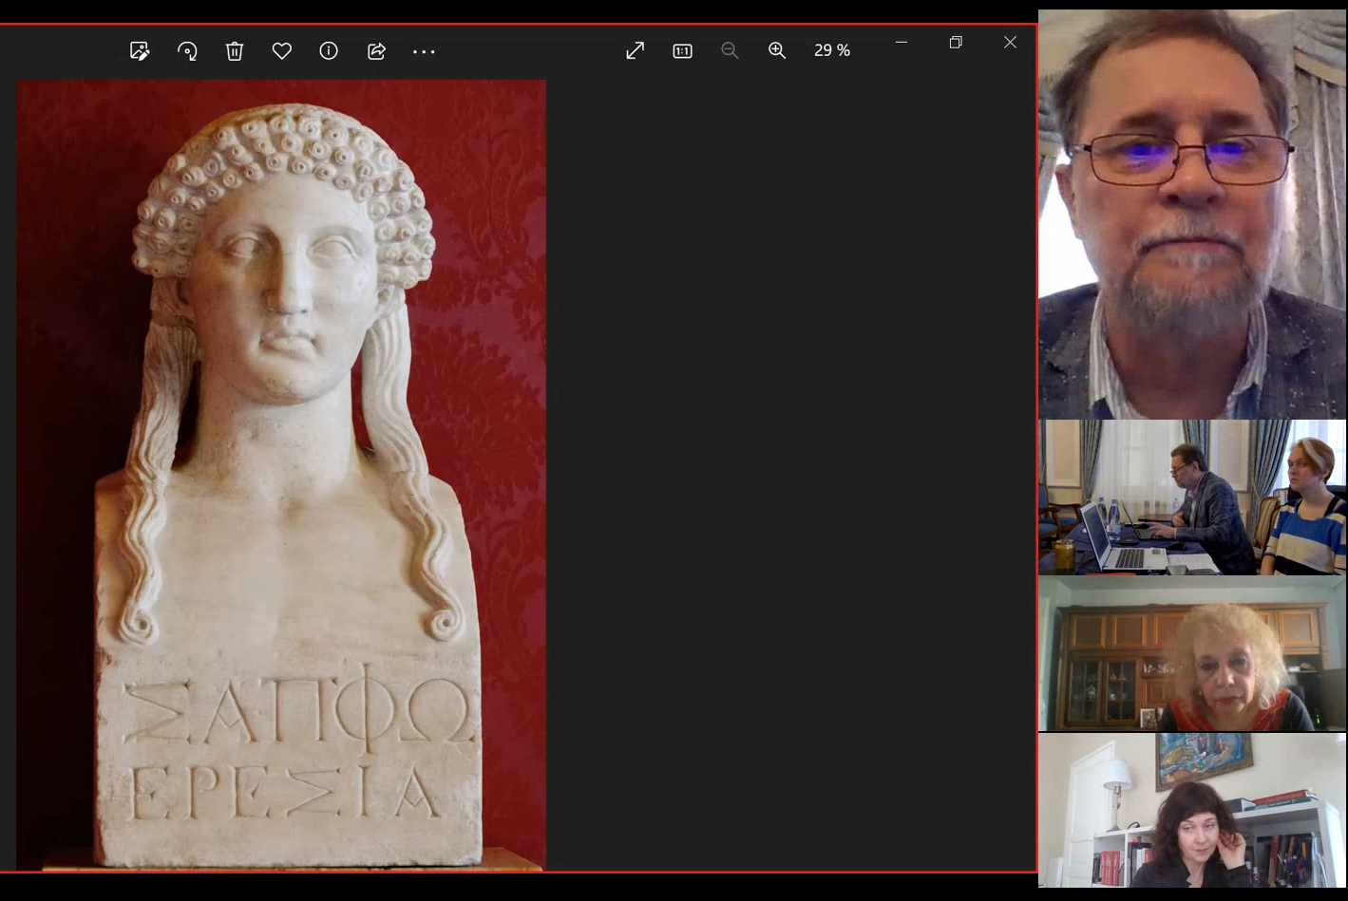Select the blonde curly-haired woman video tile
The height and width of the screenshot is (901, 1348).
(x=1192, y=654)
